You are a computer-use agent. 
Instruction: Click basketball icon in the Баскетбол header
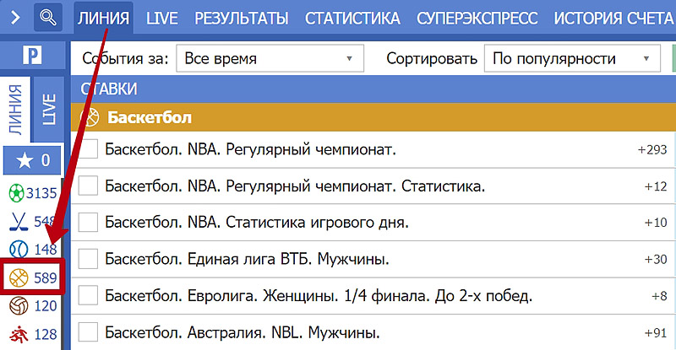pos(90,117)
